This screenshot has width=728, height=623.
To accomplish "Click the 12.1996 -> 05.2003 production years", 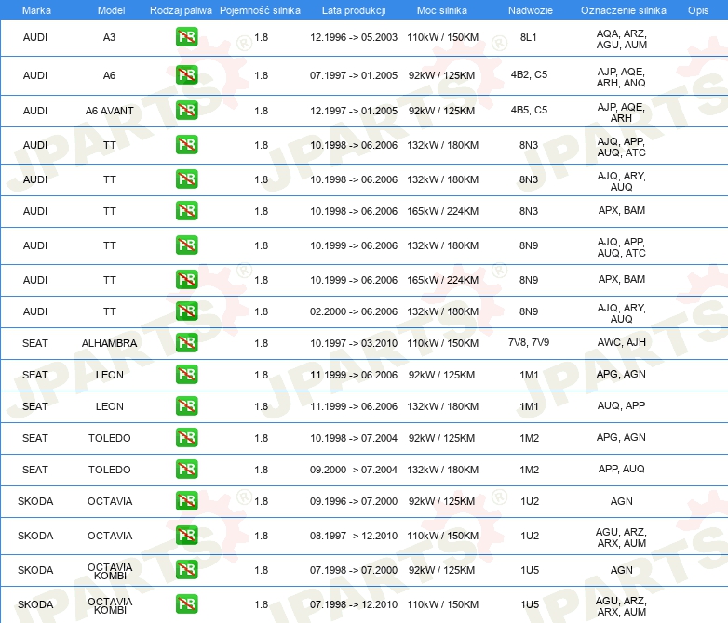I will 354,37.
